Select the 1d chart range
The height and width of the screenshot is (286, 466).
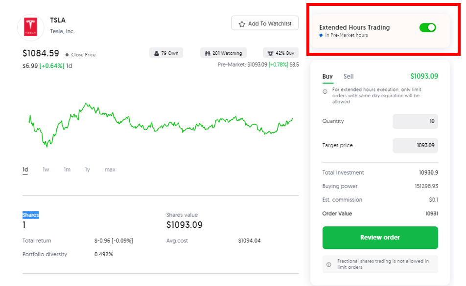[25, 170]
